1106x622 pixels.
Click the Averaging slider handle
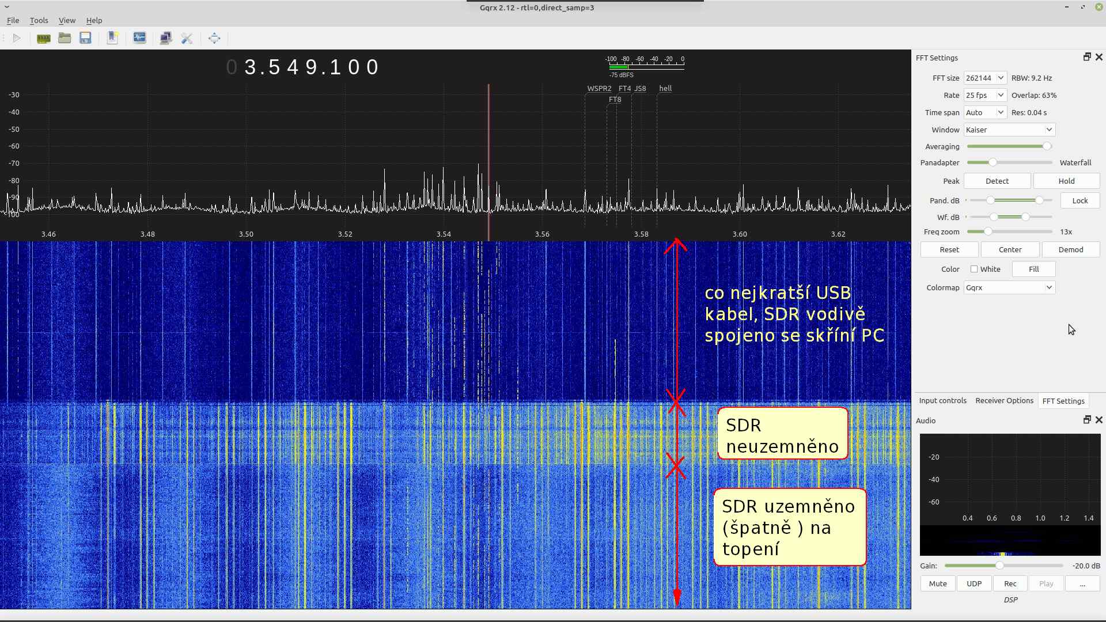[x=1047, y=146]
